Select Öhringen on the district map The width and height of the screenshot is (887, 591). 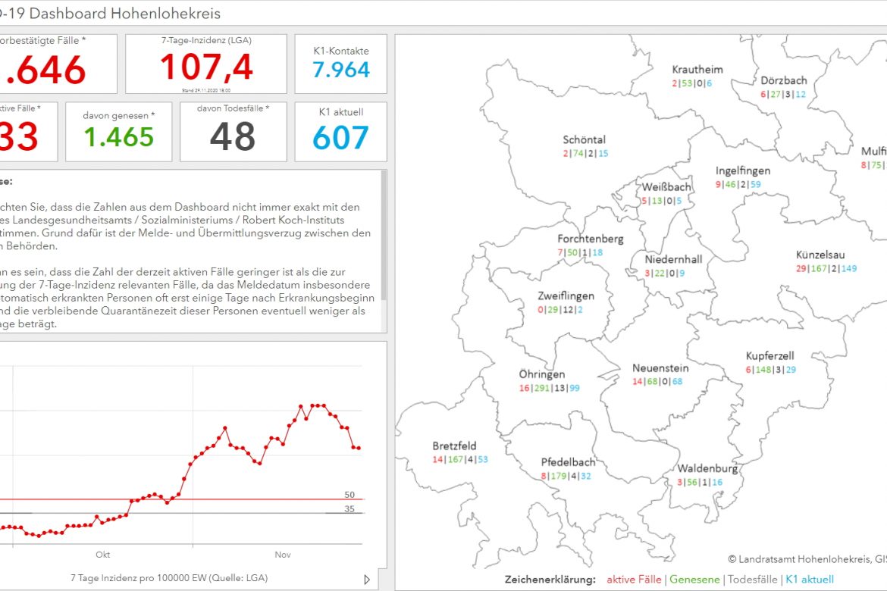pos(541,375)
